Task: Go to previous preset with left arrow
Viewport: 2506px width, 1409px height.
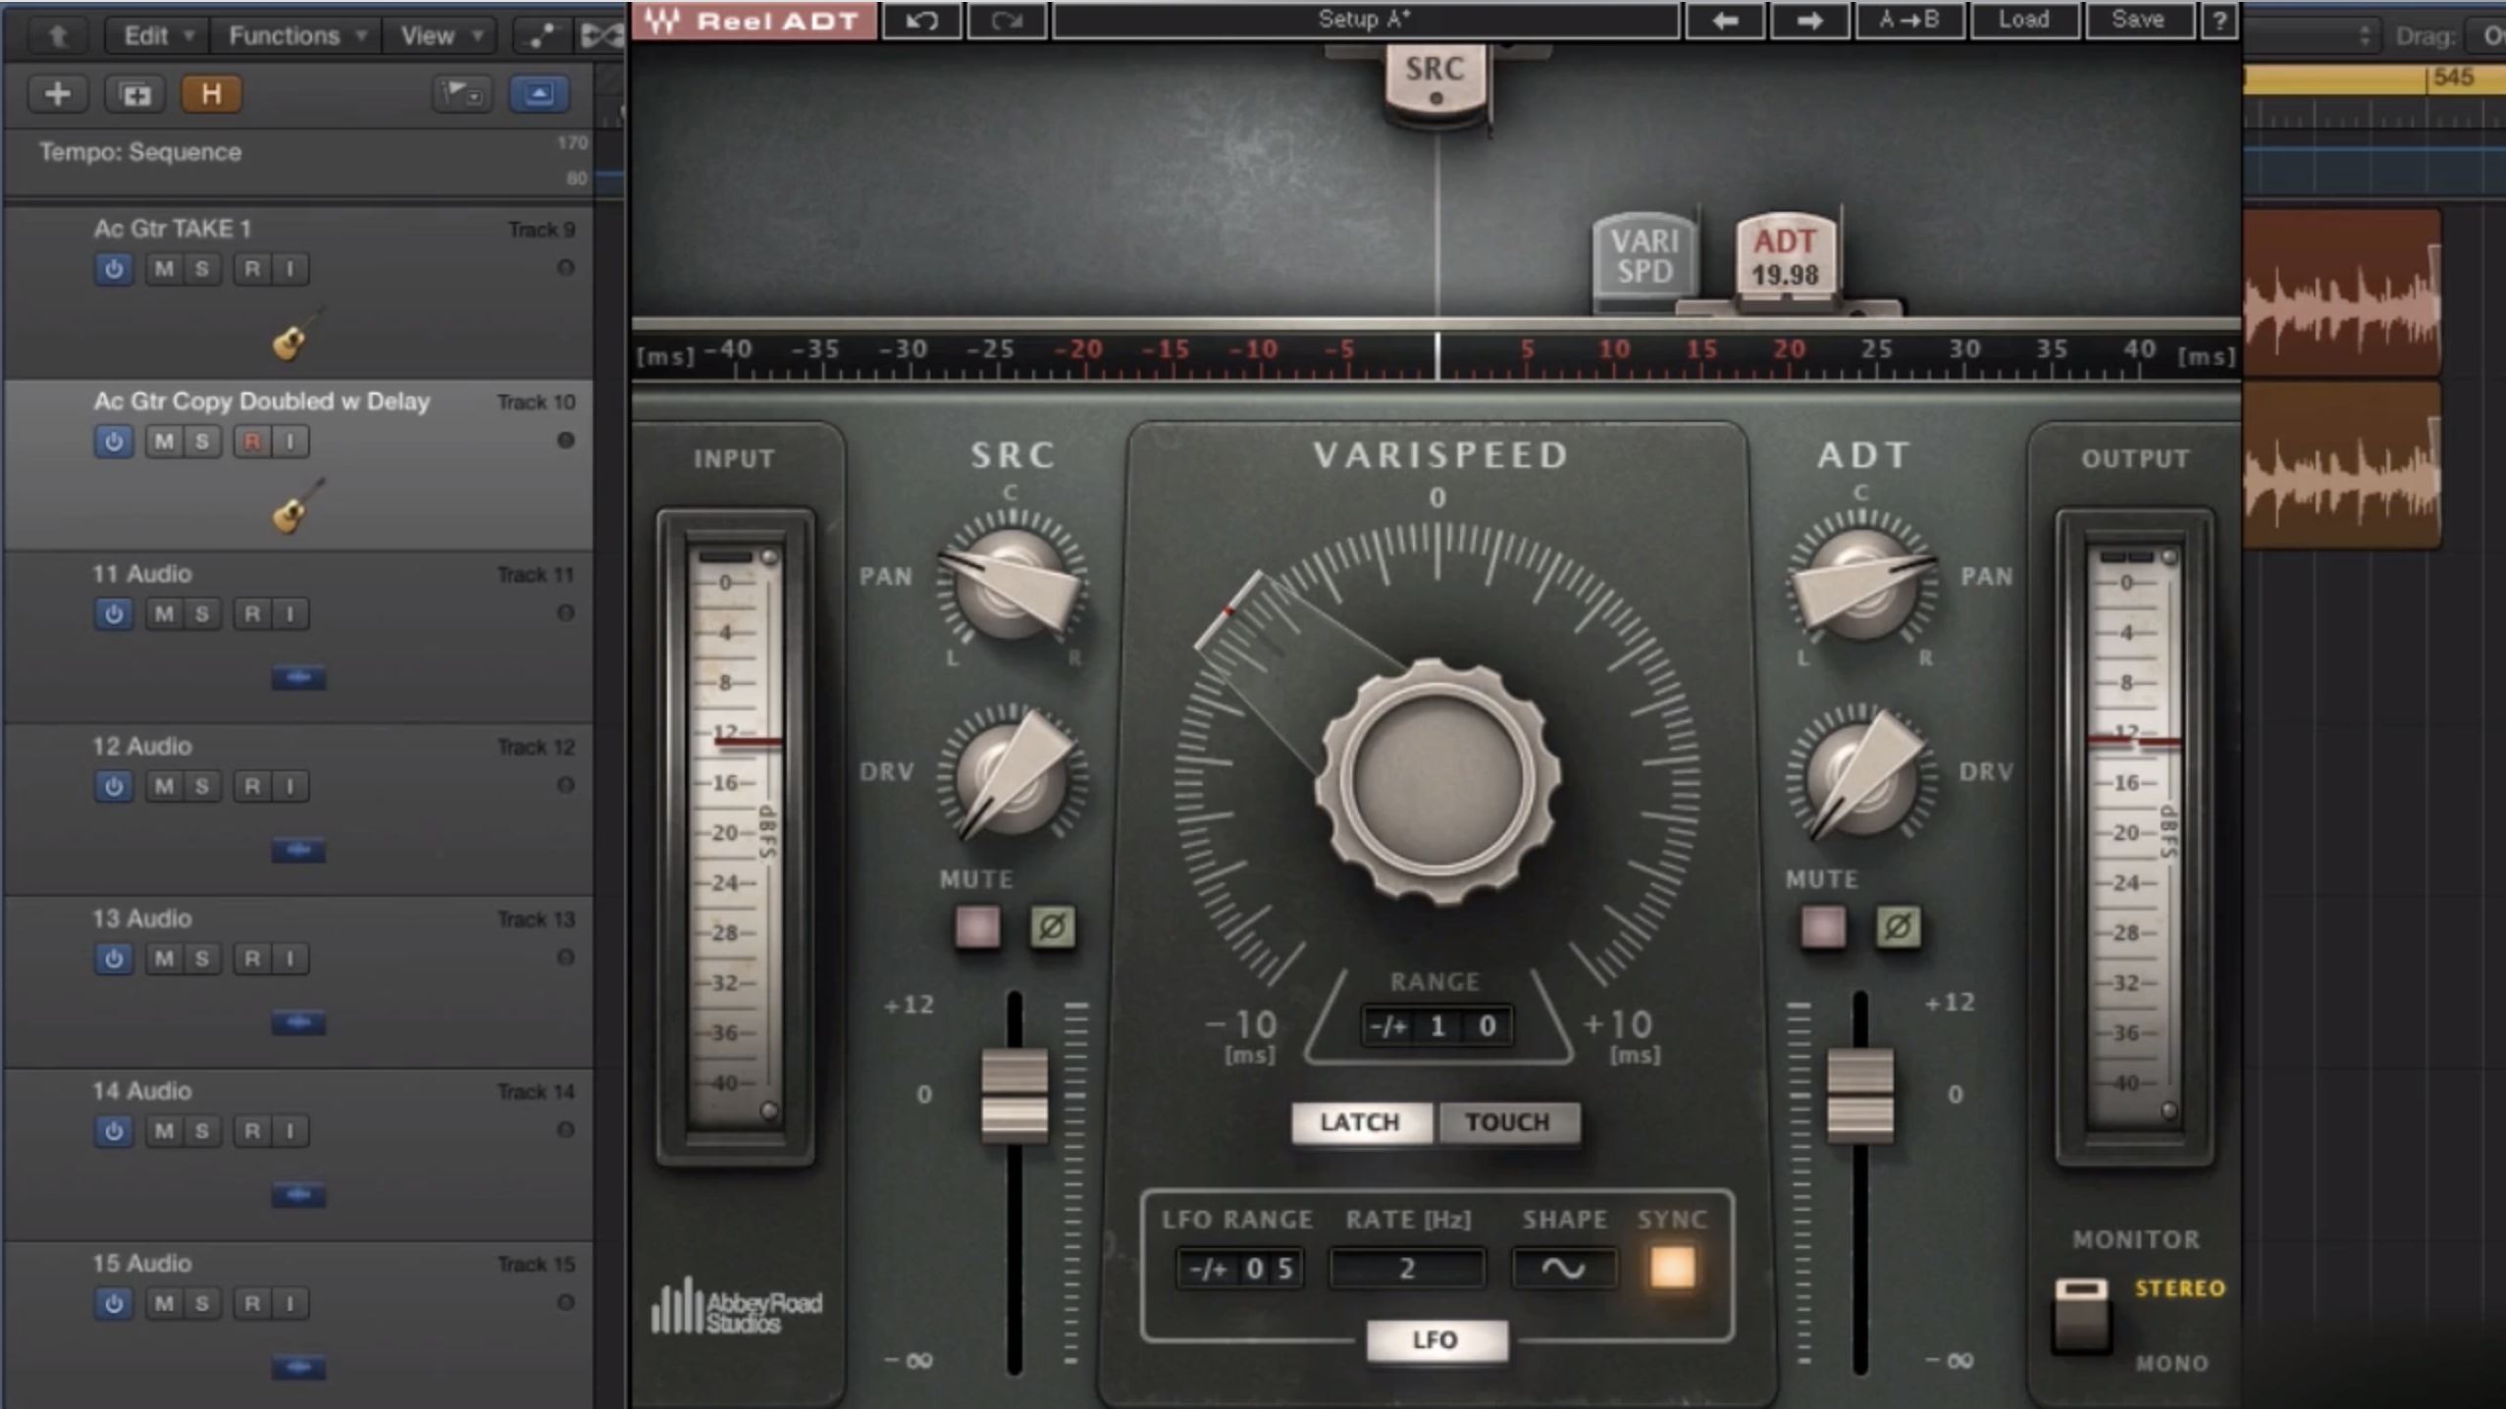Action: [1725, 21]
